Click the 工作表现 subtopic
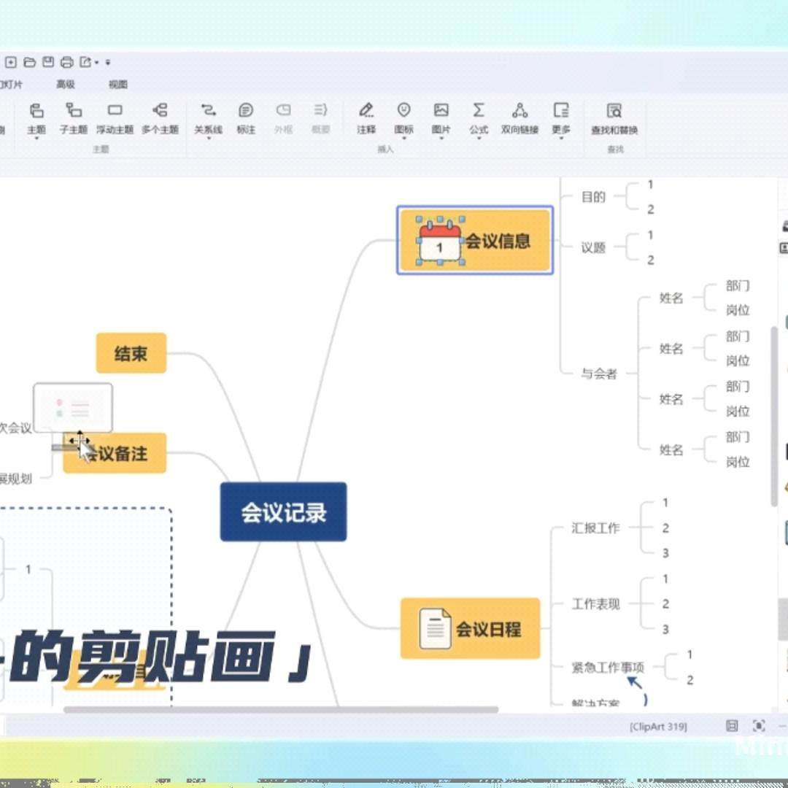This screenshot has height=788, width=788. coord(595,604)
